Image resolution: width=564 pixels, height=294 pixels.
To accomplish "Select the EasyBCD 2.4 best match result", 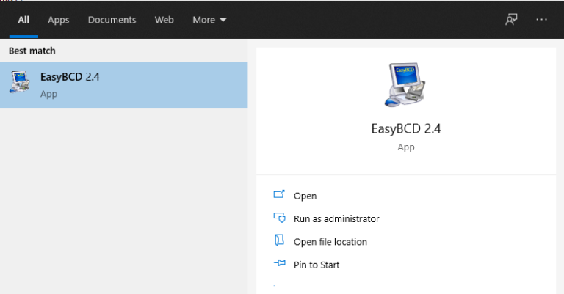I will tap(123, 85).
